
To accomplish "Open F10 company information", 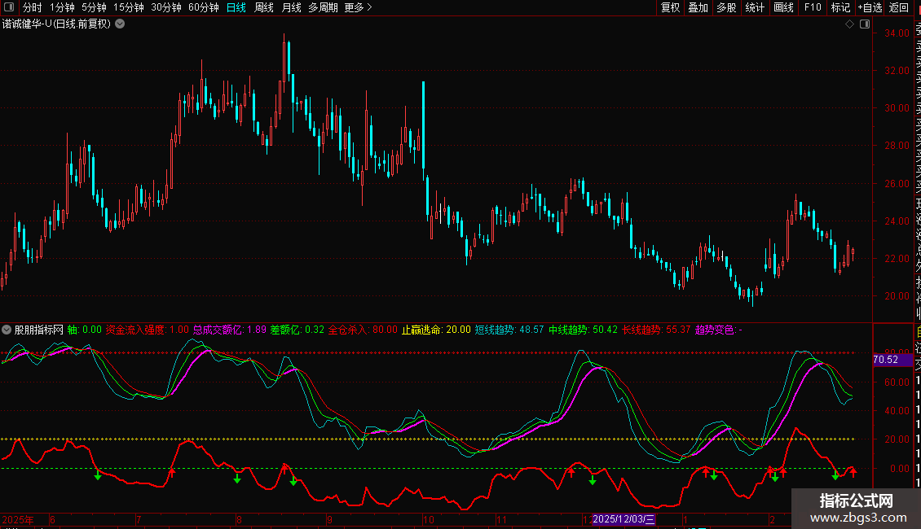I will [813, 7].
